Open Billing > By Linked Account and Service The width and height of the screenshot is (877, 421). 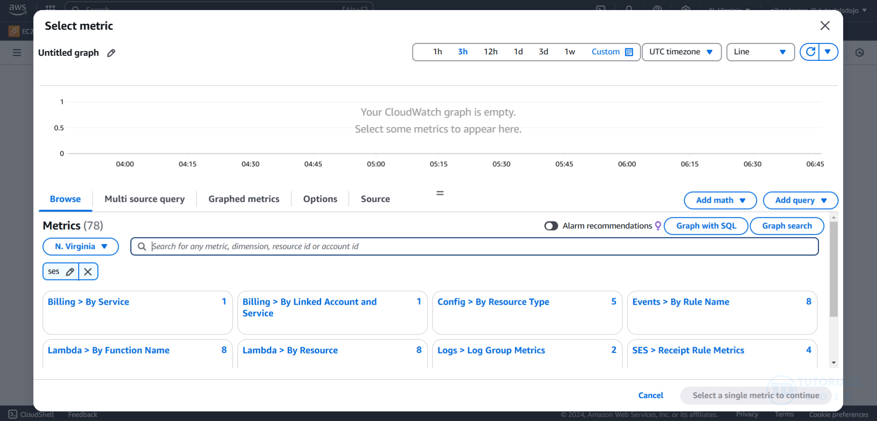pos(310,307)
